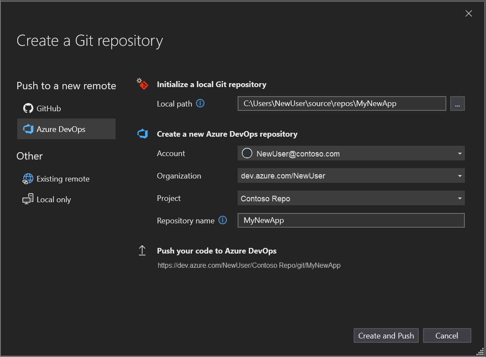Image resolution: width=486 pixels, height=357 pixels.
Task: Click the account avatar circle
Action: [247, 153]
